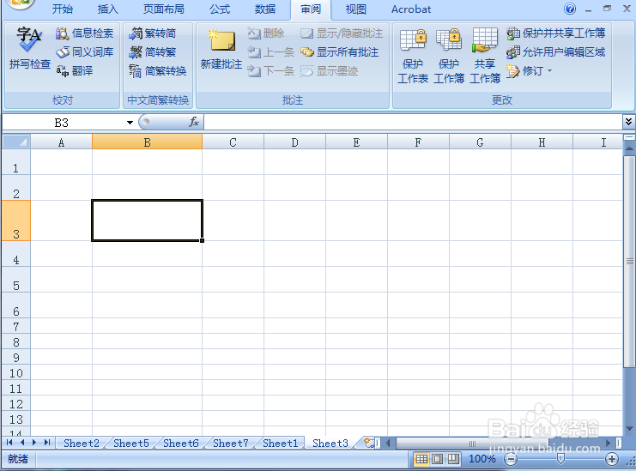The height and width of the screenshot is (471, 636).
Task: Click the insert new worksheet icon
Action: 369,443
